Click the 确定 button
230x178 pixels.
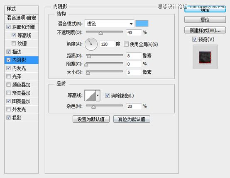pos(205,9)
